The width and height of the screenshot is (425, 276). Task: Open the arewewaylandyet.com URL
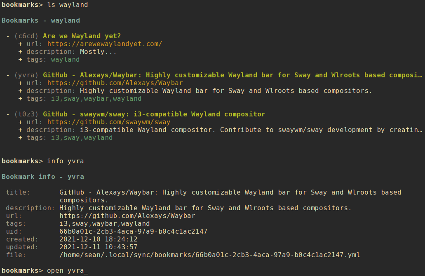(x=104, y=44)
